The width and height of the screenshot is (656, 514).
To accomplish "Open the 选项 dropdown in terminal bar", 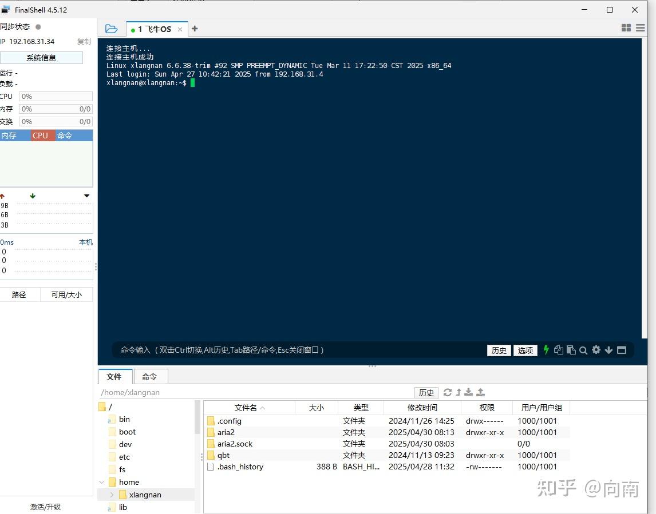I will tap(525, 350).
